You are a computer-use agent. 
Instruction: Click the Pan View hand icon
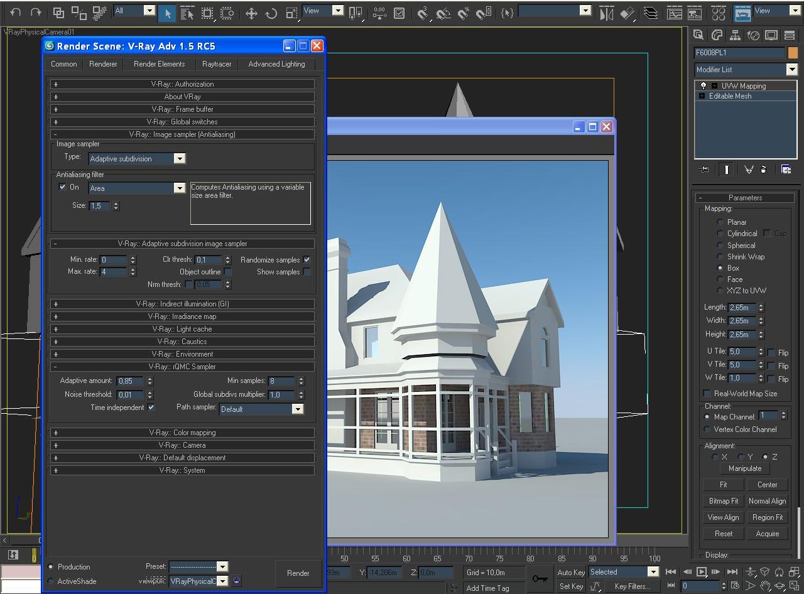coord(765,586)
